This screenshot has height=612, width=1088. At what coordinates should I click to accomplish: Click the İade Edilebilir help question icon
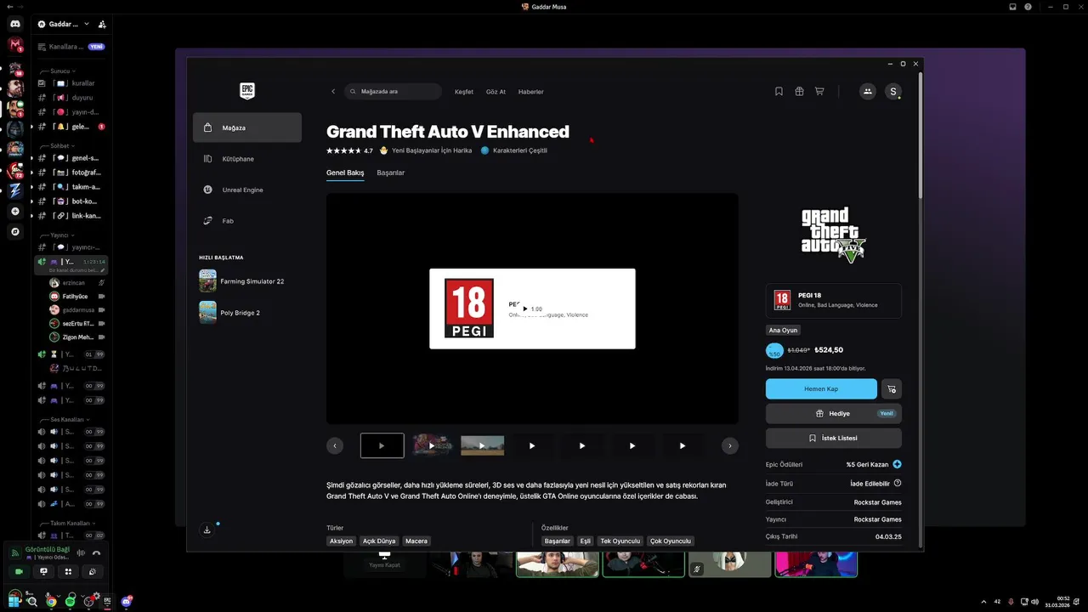point(898,484)
